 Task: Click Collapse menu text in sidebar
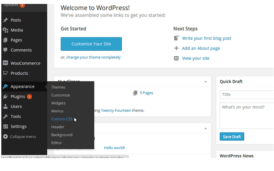coord(23,137)
